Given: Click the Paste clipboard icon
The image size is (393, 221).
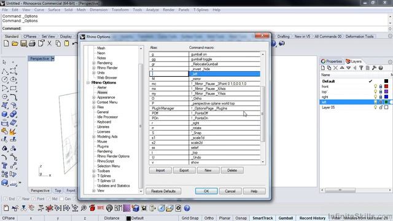Looking at the screenshot, I should [67, 44].
